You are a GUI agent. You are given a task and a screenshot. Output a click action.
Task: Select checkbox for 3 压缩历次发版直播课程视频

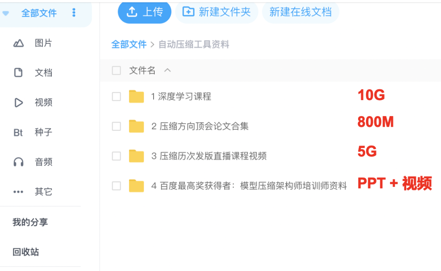click(x=116, y=156)
